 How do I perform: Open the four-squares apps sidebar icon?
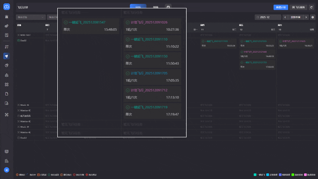pyautogui.click(x=6, y=84)
